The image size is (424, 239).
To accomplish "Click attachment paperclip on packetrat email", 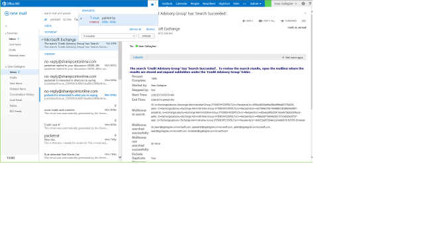I will tap(115, 135).
